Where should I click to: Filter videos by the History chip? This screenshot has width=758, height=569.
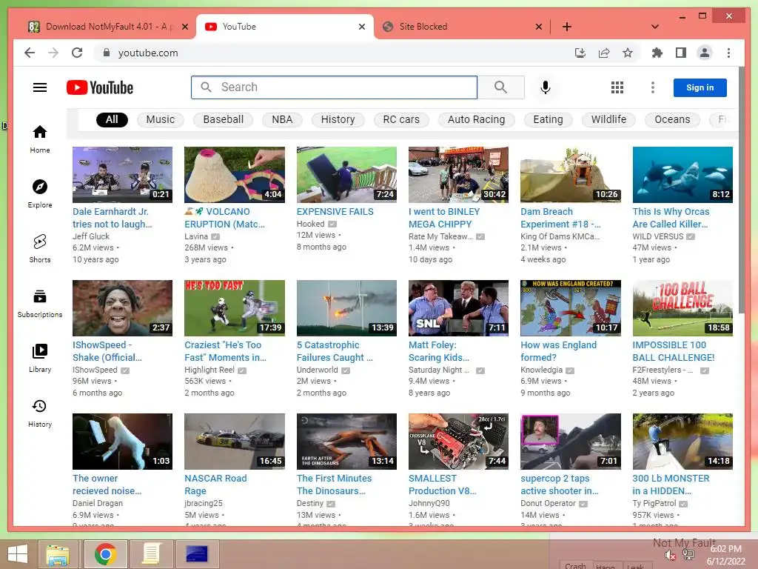coord(338,119)
